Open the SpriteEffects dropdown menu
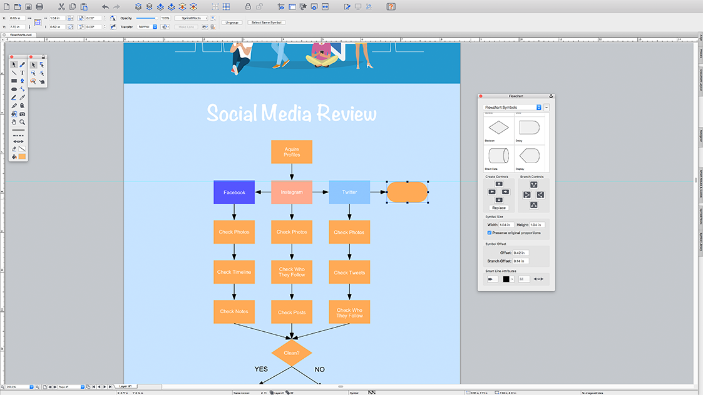The image size is (703, 395). tap(192, 18)
